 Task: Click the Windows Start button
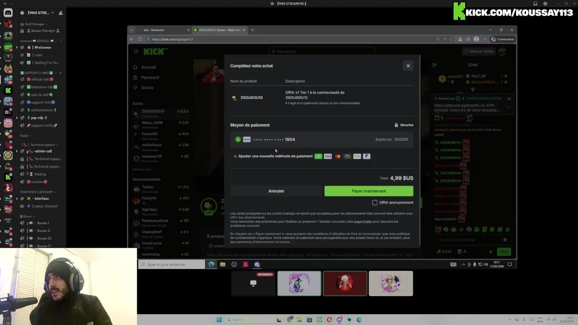[x=219, y=320]
